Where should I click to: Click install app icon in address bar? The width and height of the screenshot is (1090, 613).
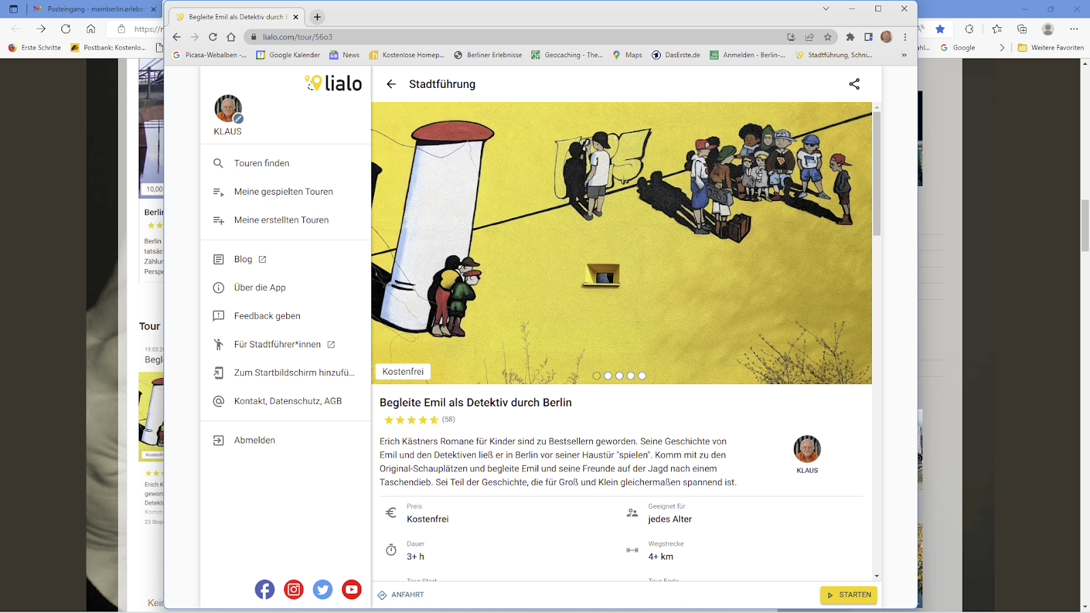click(791, 37)
